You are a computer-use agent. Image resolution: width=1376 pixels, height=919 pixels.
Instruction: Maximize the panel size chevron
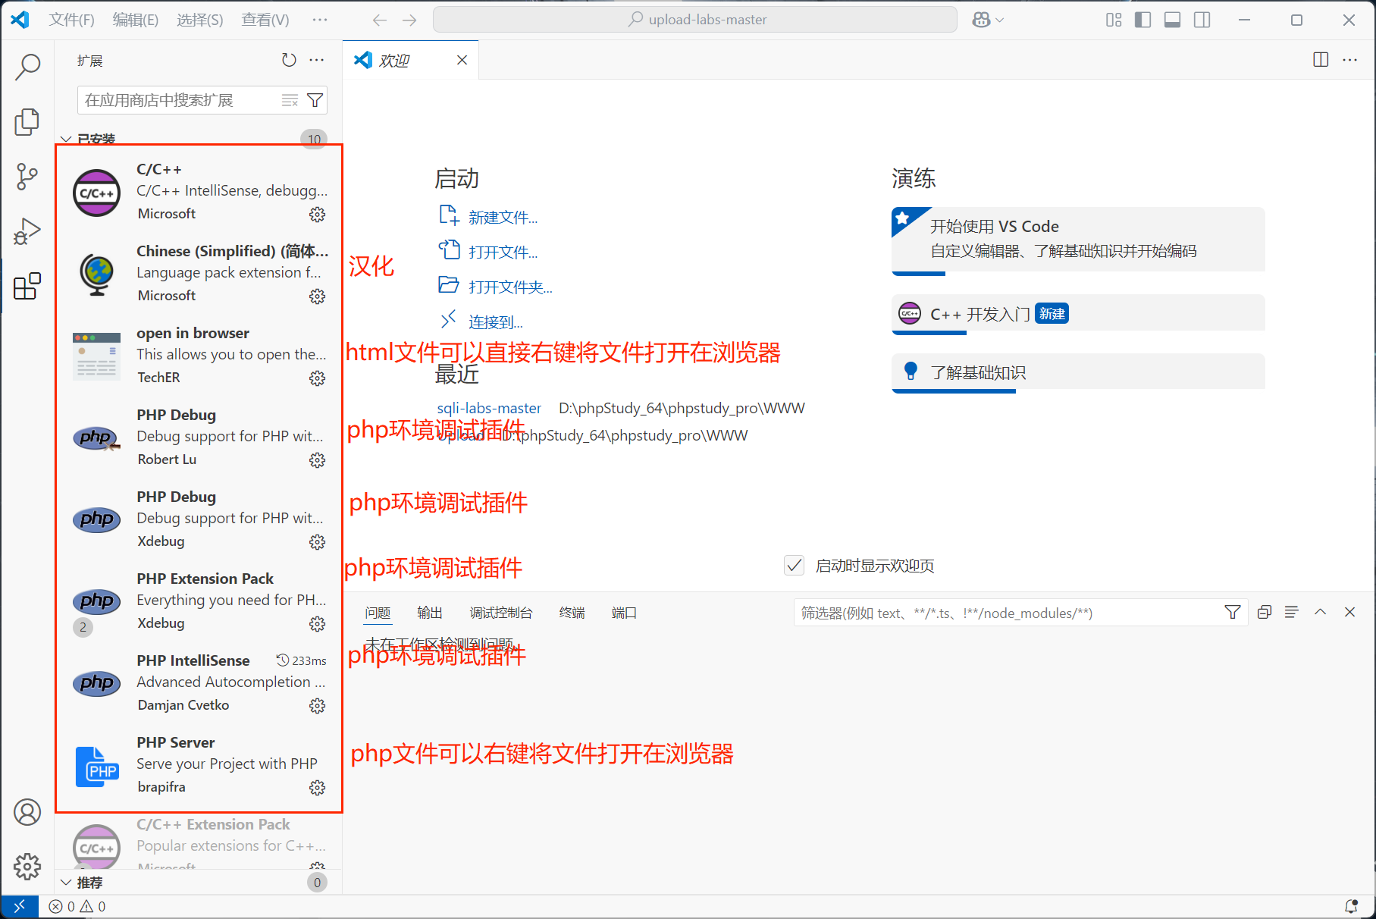click(1321, 612)
